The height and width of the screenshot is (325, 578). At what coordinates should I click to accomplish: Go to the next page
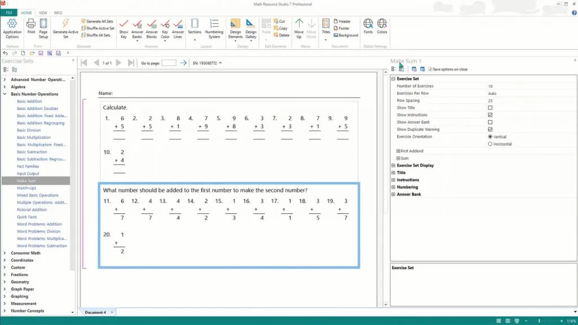119,63
